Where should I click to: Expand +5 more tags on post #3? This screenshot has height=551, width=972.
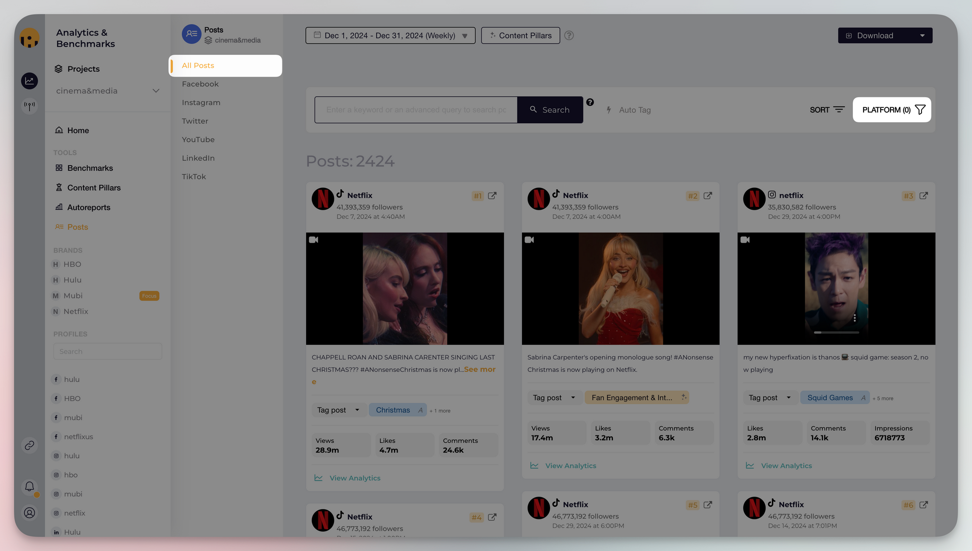883,398
